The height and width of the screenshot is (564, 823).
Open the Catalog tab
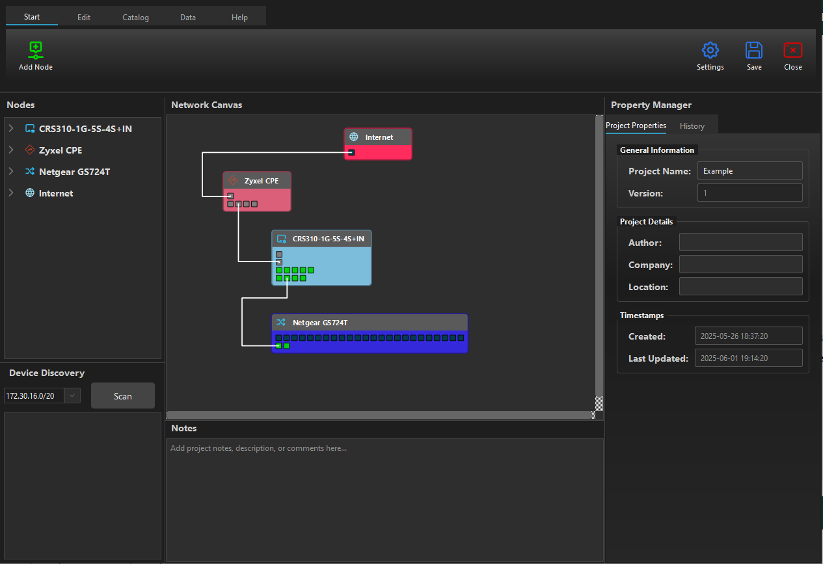coord(136,17)
